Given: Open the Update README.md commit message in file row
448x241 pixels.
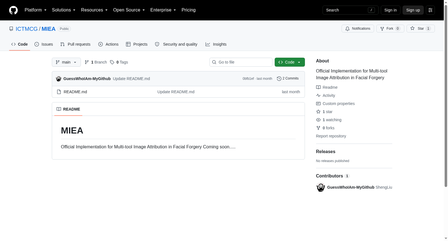Looking at the screenshot, I should 176,92.
